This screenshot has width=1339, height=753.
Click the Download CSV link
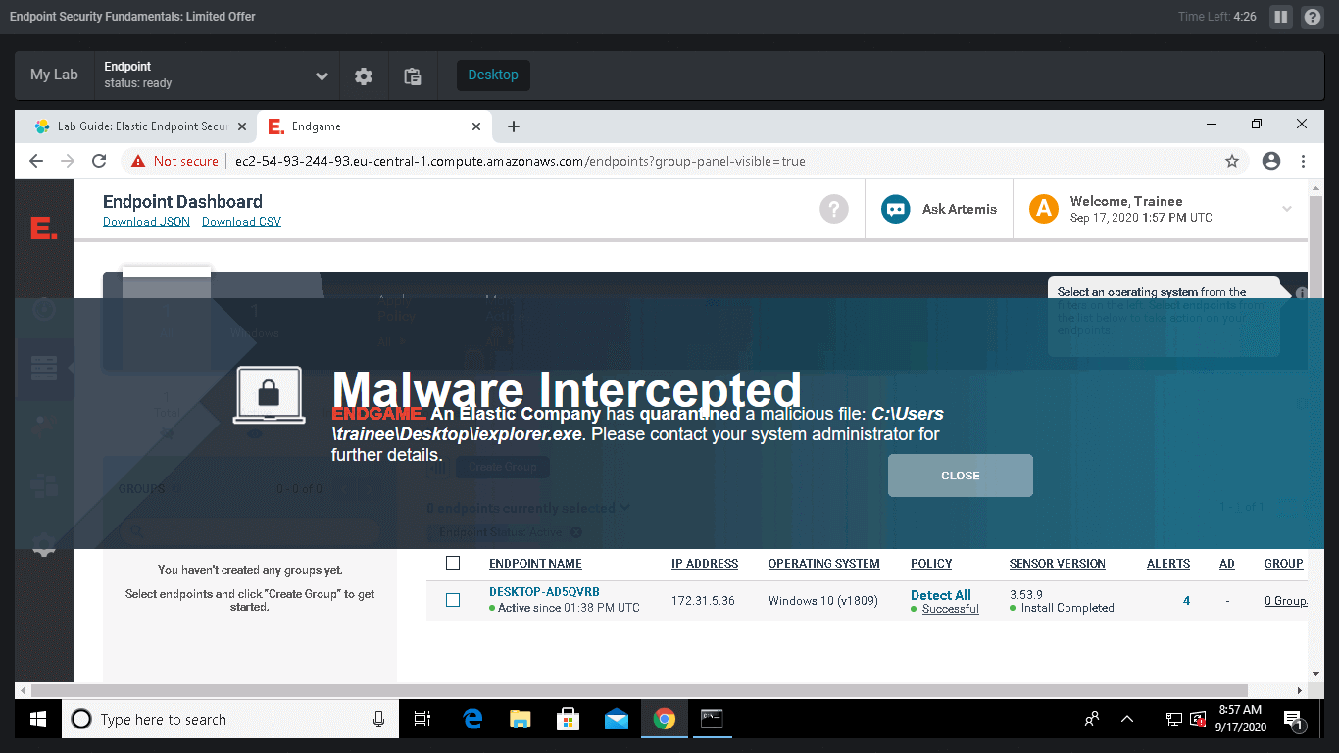point(241,222)
